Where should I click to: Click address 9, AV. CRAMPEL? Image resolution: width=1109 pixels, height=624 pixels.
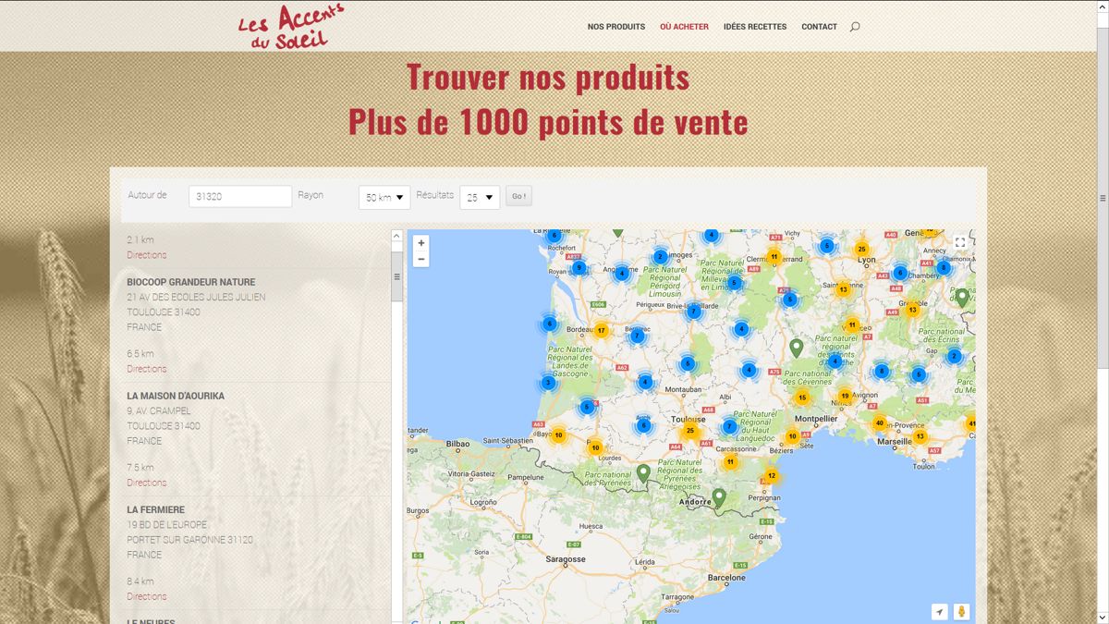[159, 411]
